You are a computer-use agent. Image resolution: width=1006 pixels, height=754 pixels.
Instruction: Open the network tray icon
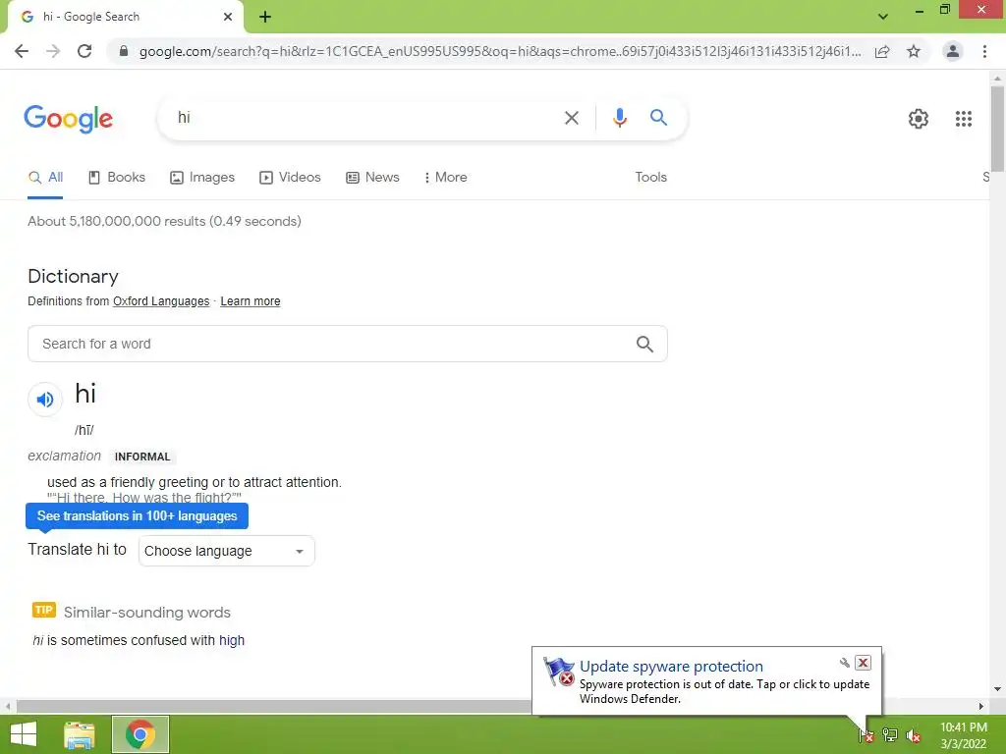pyautogui.click(x=889, y=735)
